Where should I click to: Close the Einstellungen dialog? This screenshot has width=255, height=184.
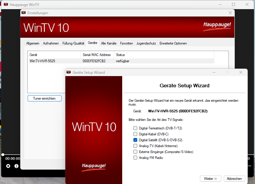click(230, 13)
